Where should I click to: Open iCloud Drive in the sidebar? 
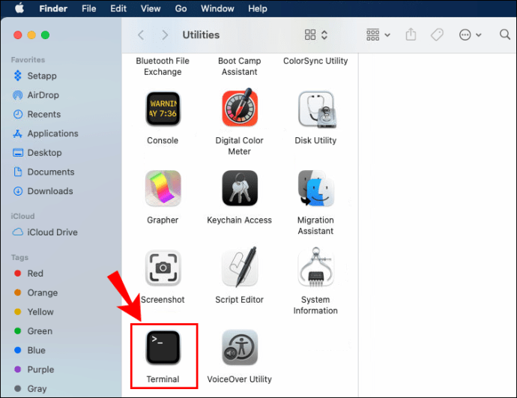tap(45, 232)
